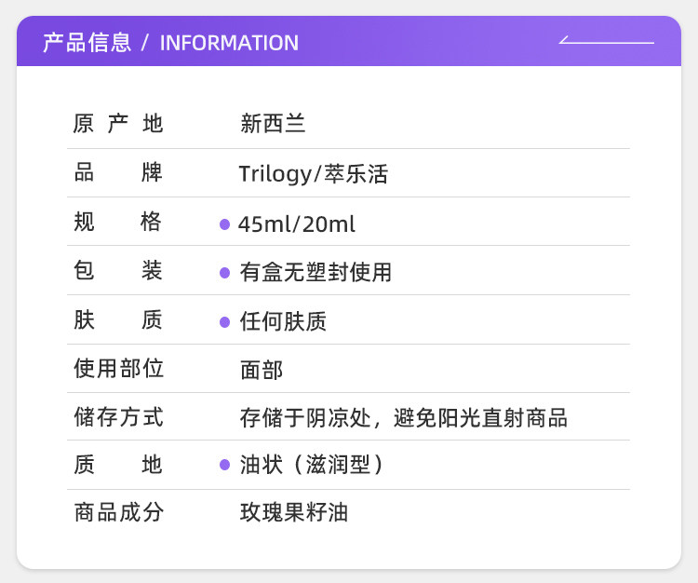Select the 面部 value text
Viewport: 698px width, 583px height.
(262, 370)
